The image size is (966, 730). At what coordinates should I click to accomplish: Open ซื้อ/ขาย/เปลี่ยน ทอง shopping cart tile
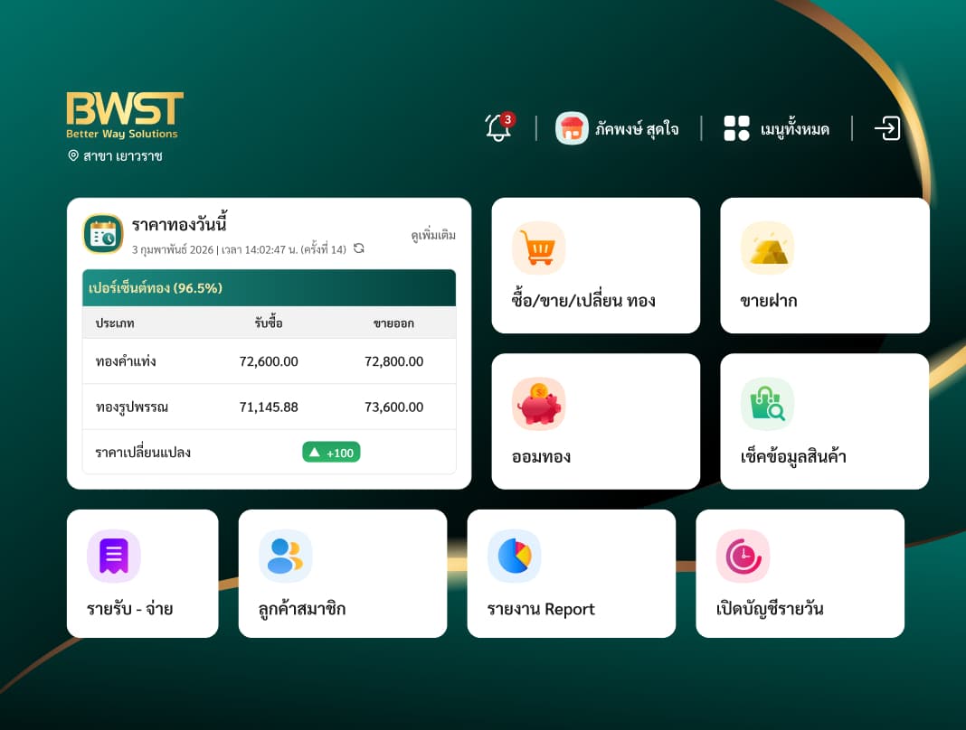(x=596, y=266)
